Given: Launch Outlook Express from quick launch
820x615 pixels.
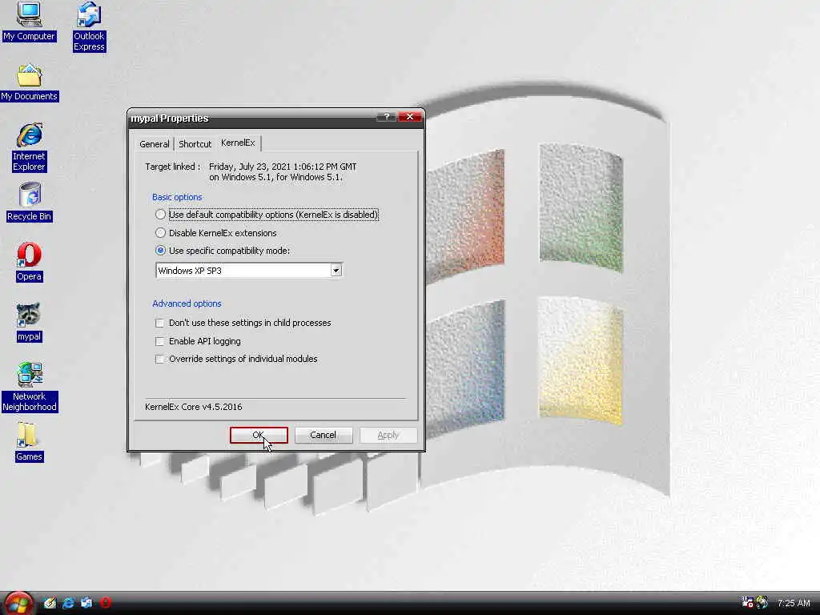Looking at the screenshot, I should point(86,603).
